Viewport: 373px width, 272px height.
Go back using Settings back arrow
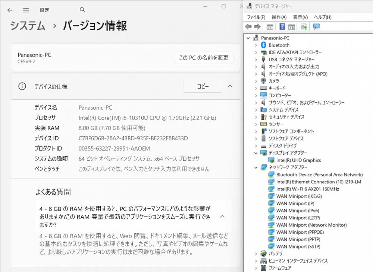(10, 10)
